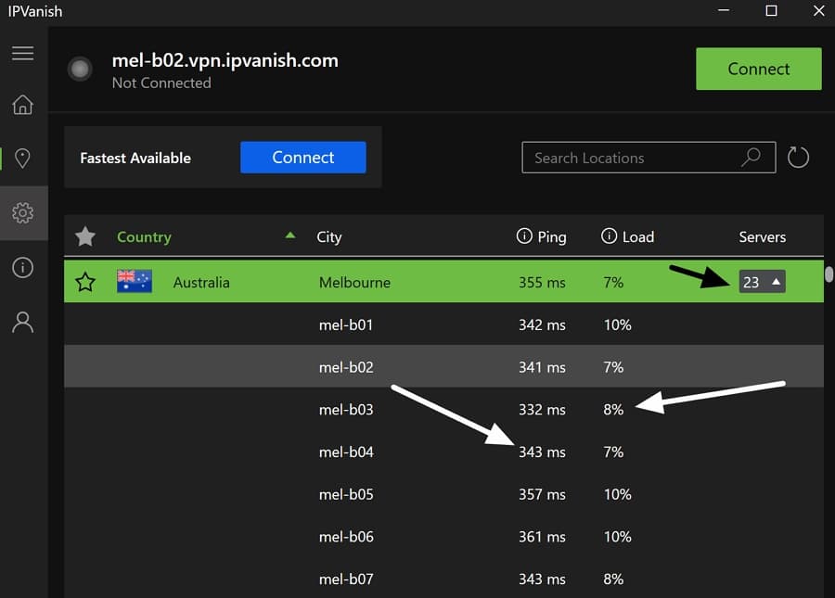Viewport: 835px width, 598px height.
Task: Open the Settings gear icon
Action: [23, 213]
